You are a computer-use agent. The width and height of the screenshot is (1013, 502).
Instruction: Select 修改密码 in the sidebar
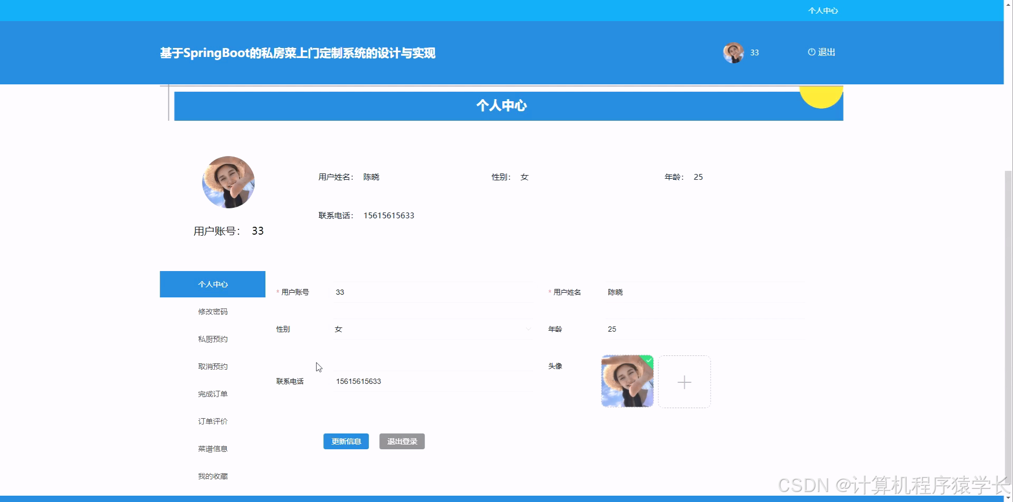tap(213, 311)
